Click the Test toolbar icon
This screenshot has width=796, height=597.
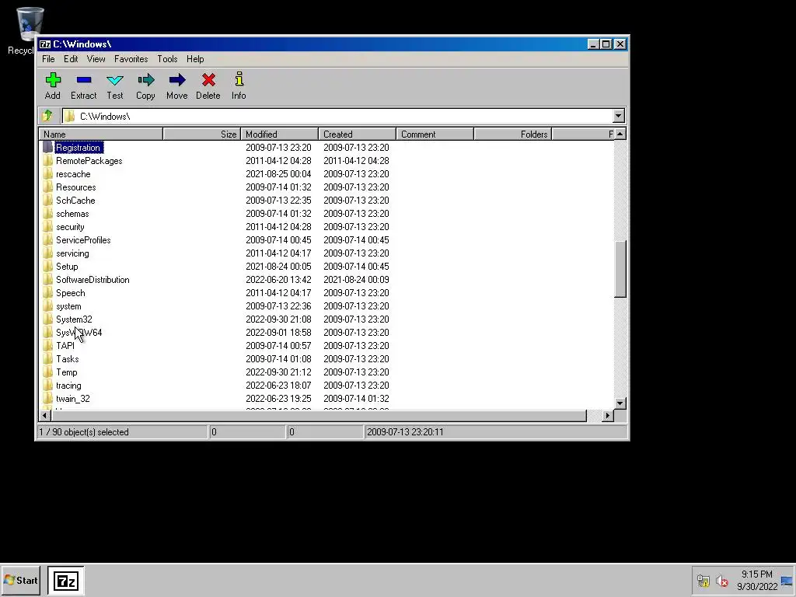115,80
